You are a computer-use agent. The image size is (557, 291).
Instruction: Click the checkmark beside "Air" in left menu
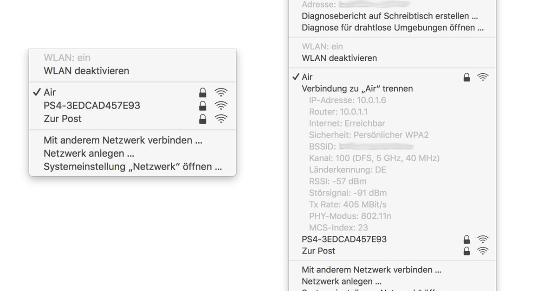tap(37, 92)
